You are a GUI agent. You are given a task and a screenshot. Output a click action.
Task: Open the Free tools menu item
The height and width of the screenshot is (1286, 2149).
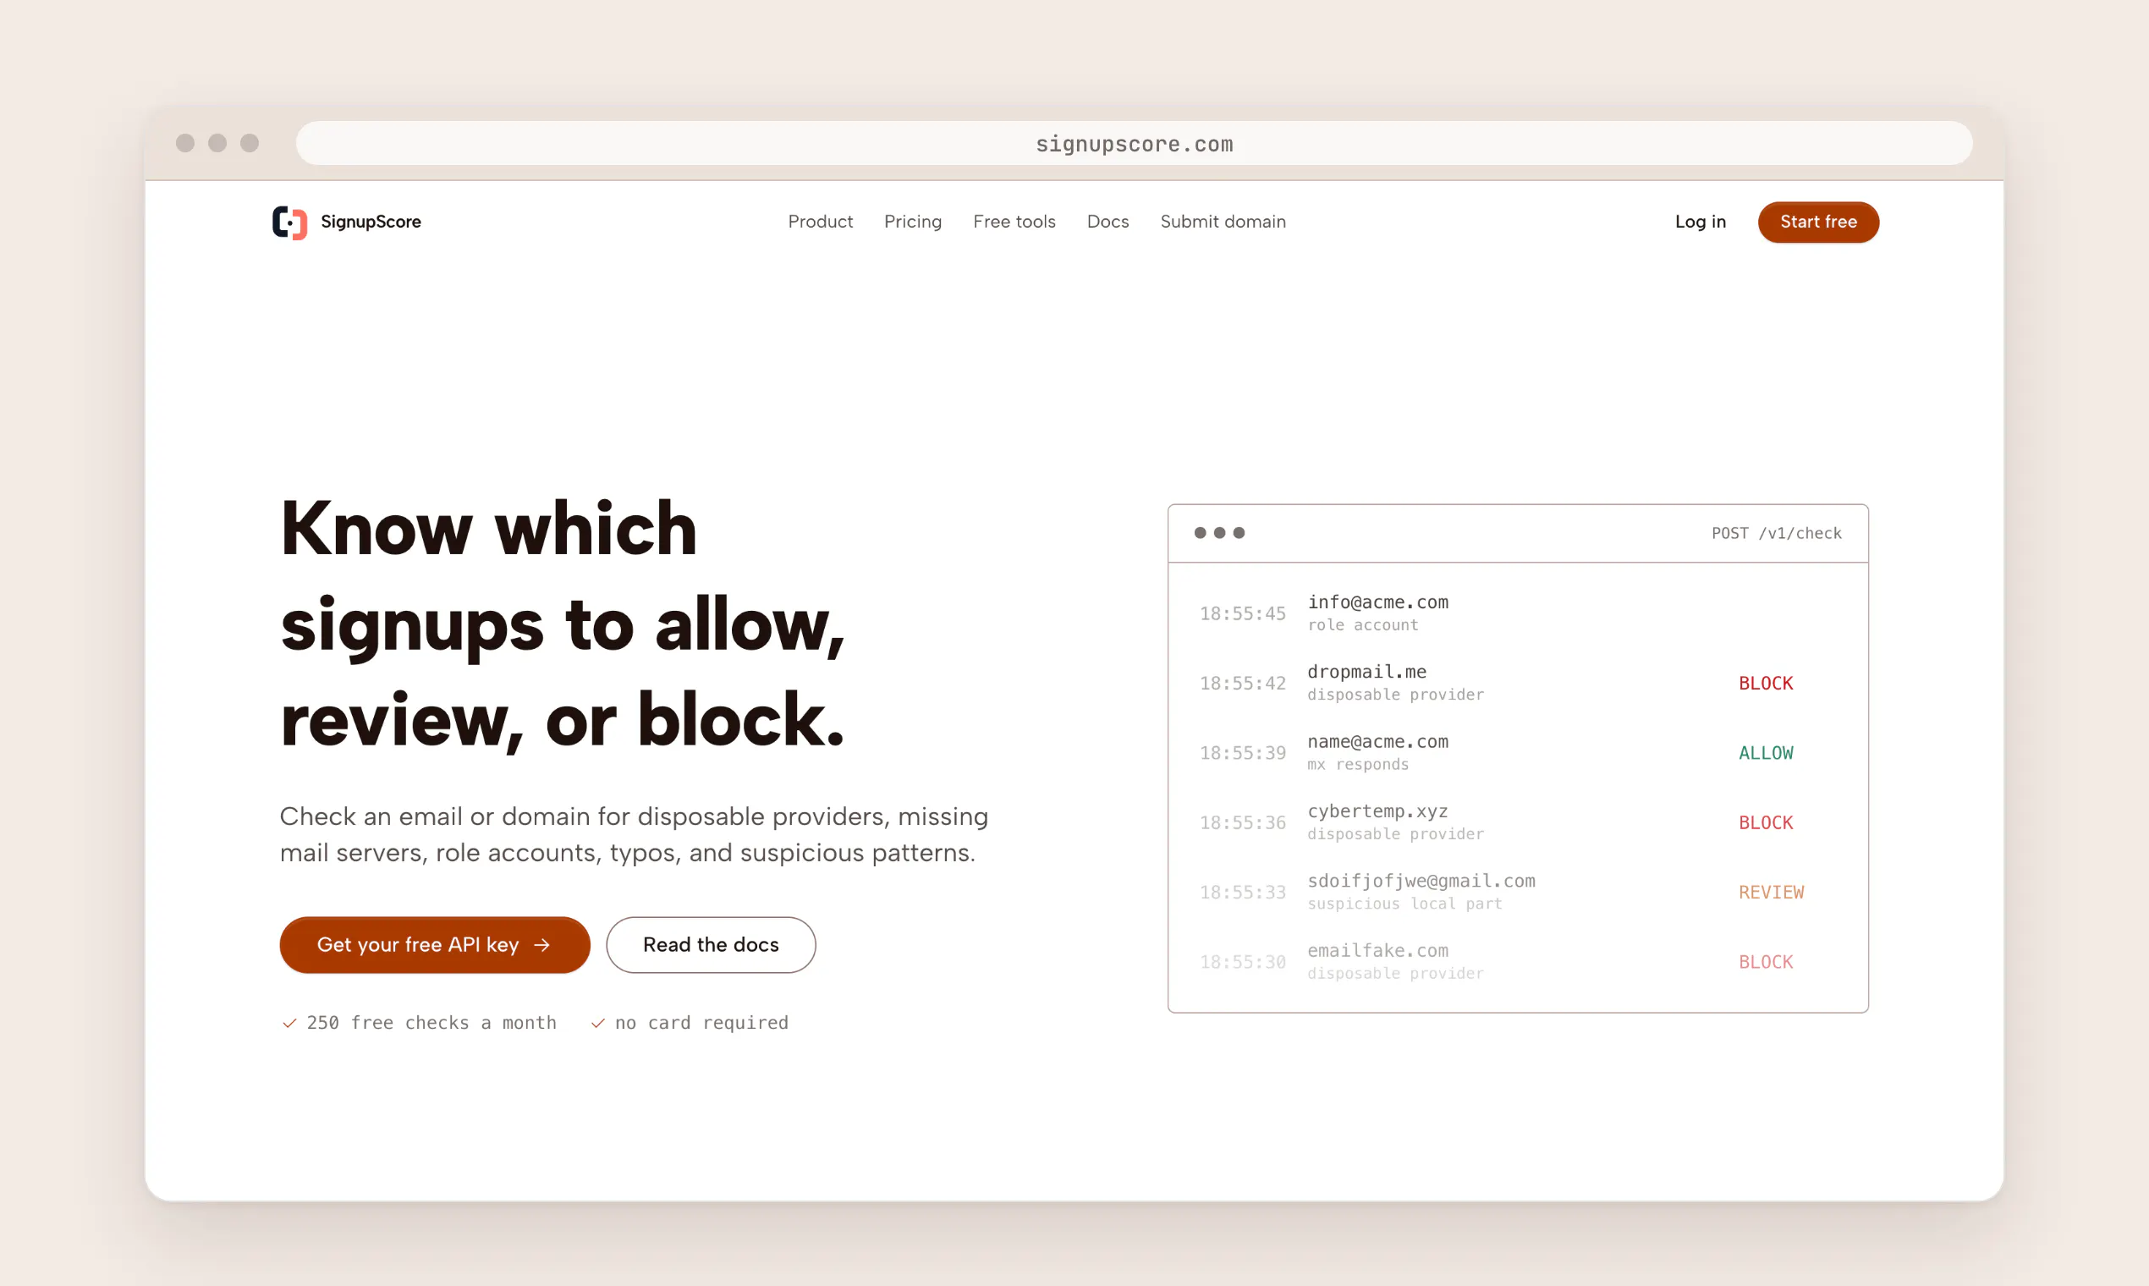click(1014, 222)
